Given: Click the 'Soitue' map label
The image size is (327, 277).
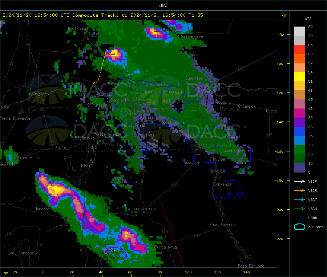Looking at the screenshot, I should pyautogui.click(x=193, y=162).
